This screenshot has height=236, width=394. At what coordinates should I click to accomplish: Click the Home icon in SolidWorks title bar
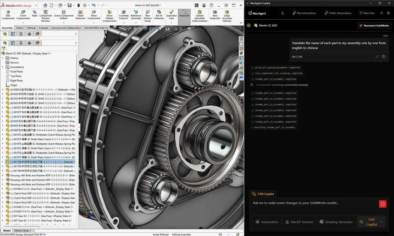point(45,5)
